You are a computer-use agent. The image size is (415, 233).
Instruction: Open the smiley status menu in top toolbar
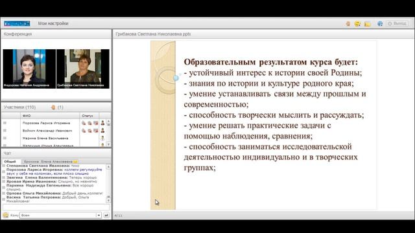point(357,24)
